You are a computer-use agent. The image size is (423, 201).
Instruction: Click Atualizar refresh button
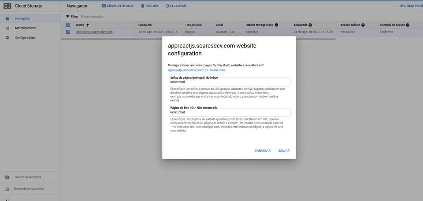point(175,6)
